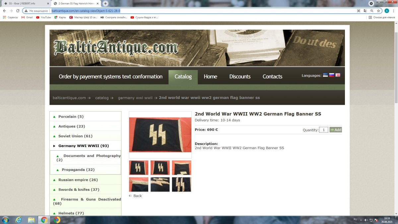Open the 'Сушим бедра и яг...' bookmark
This screenshot has height=224, width=398.
click(144, 17)
